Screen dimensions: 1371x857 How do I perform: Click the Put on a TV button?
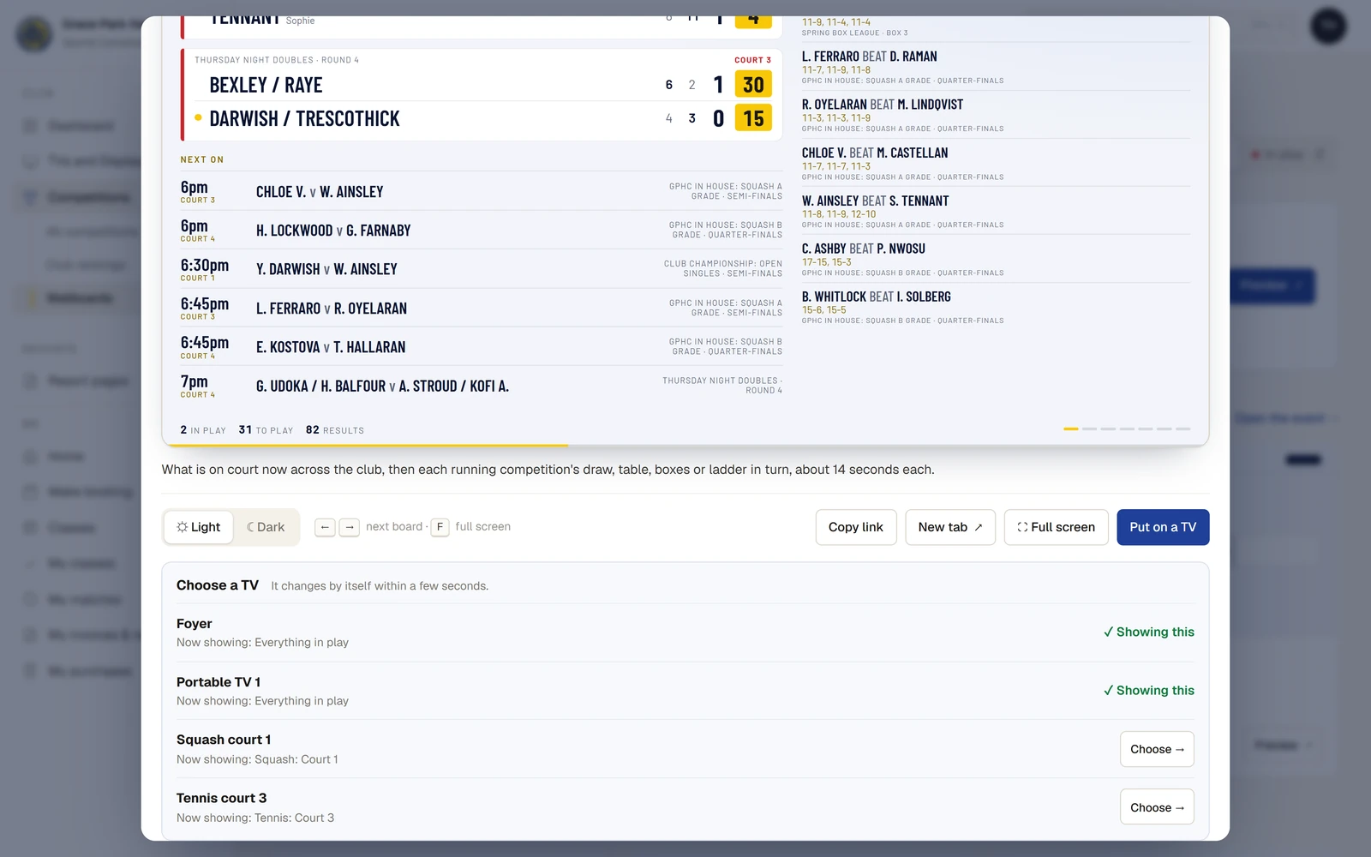tap(1163, 527)
